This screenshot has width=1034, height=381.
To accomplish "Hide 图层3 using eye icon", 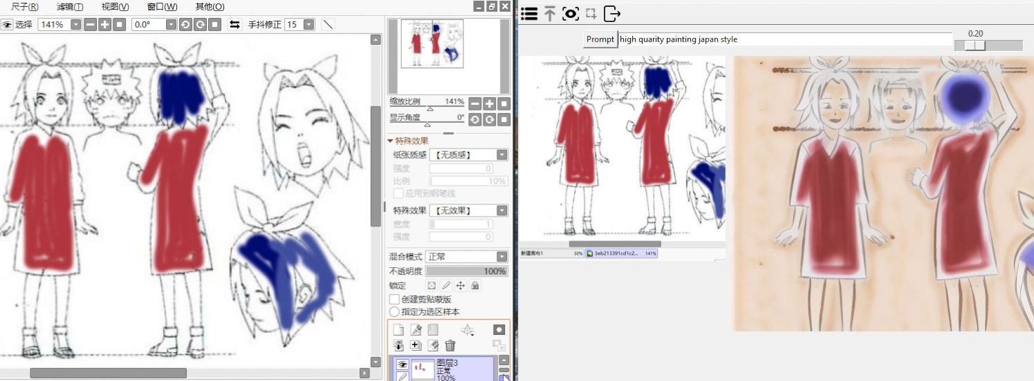I will 402,364.
